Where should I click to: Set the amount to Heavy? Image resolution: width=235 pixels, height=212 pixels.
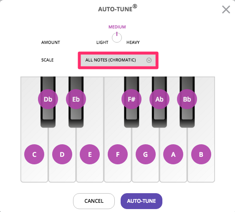coord(133,43)
